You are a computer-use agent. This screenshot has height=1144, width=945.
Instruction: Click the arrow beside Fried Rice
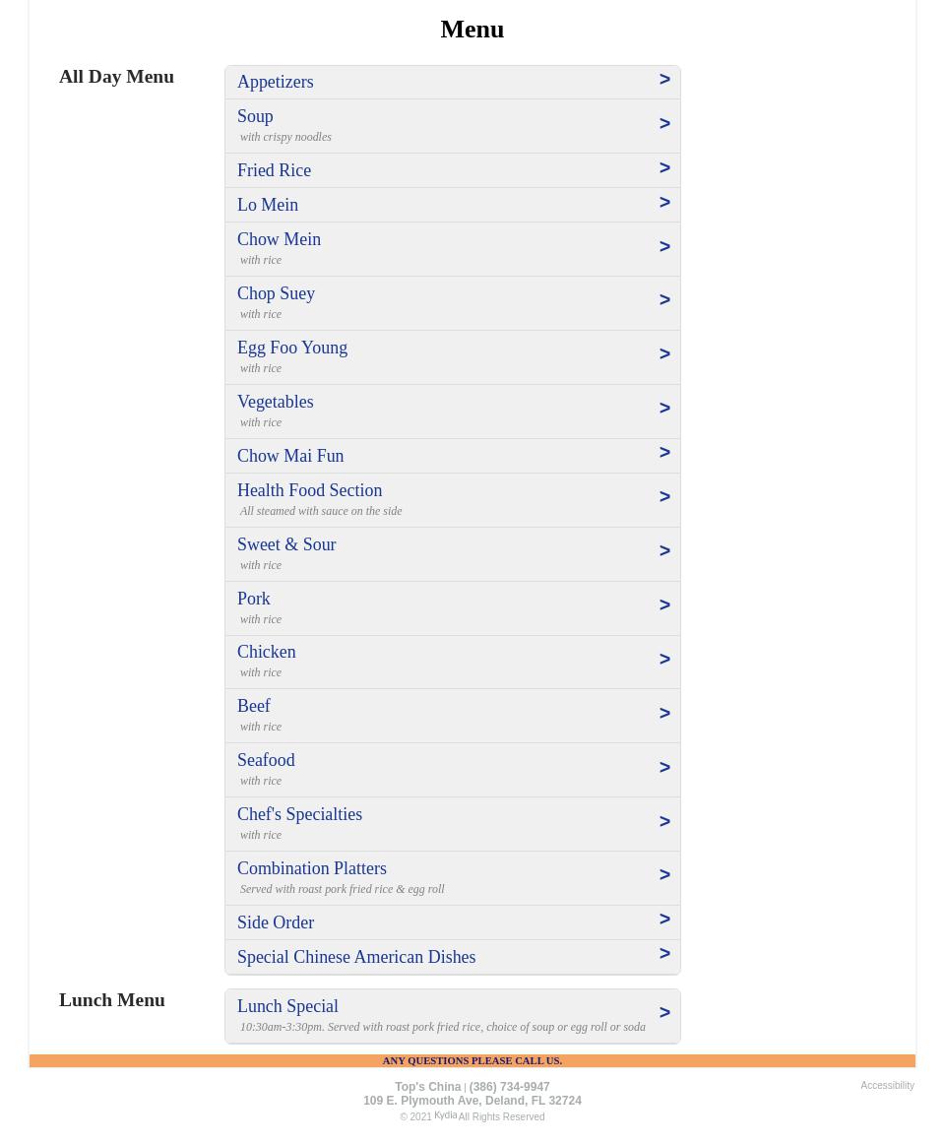tap(664, 168)
